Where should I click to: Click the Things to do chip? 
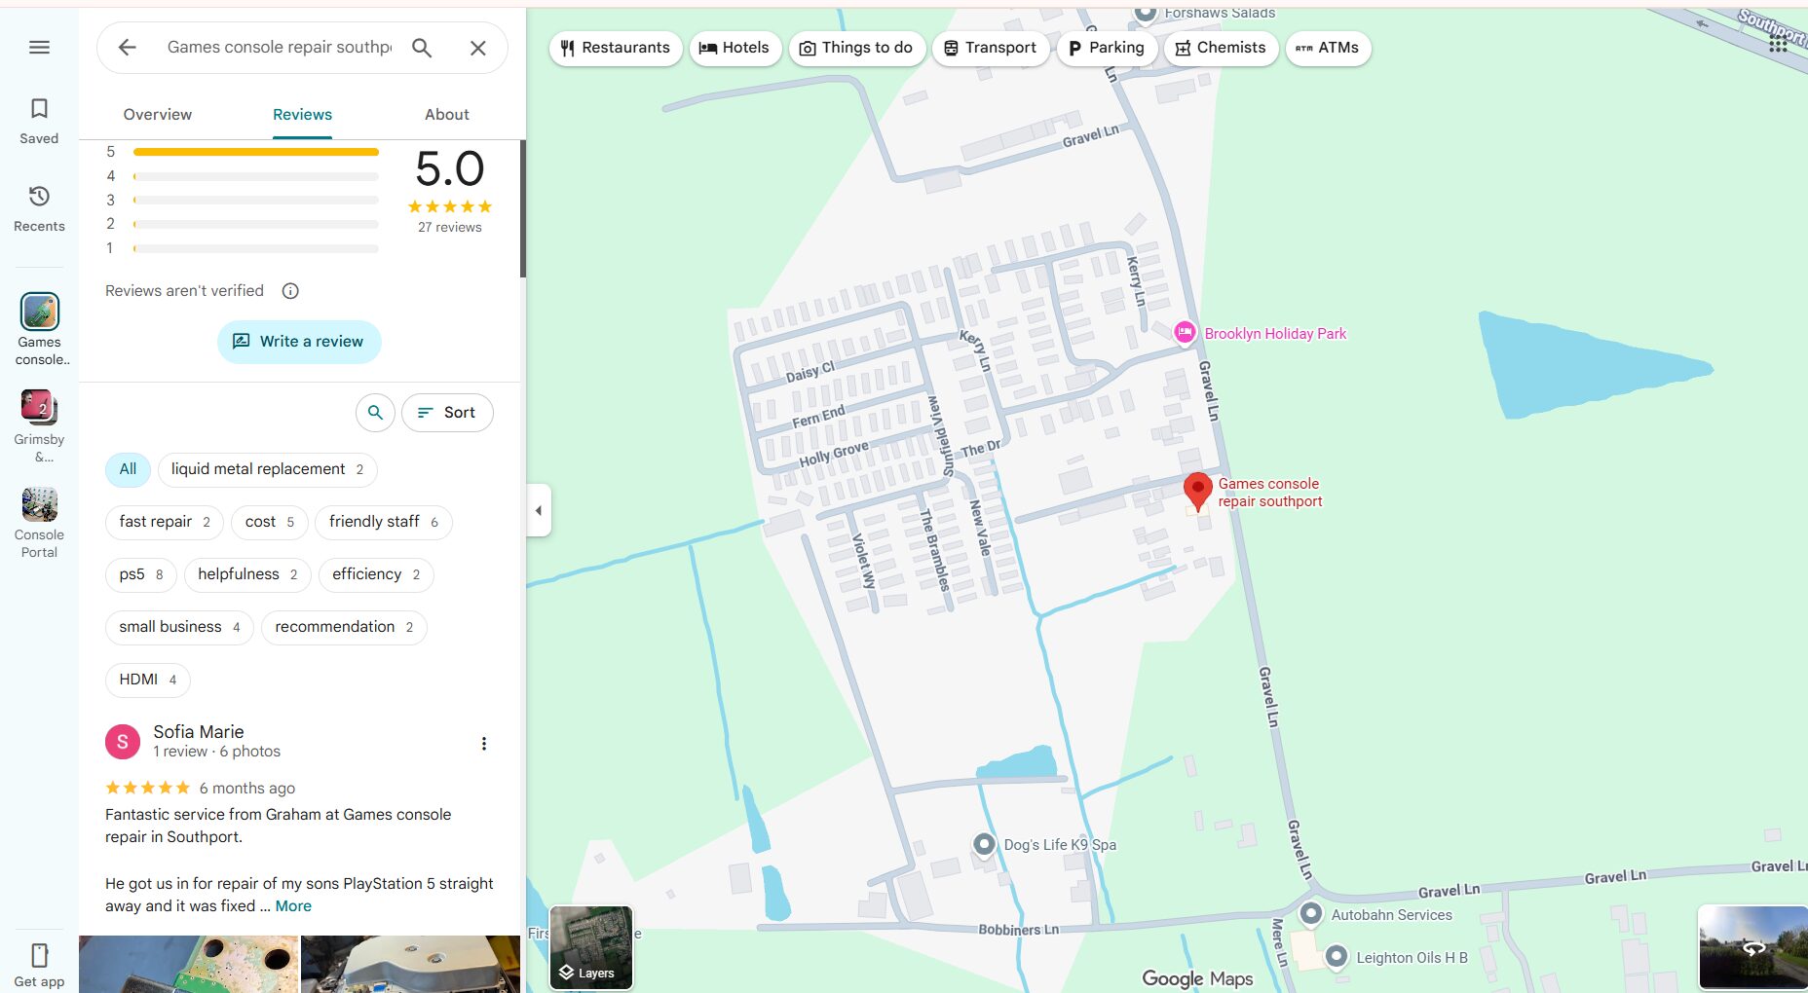[x=857, y=48]
